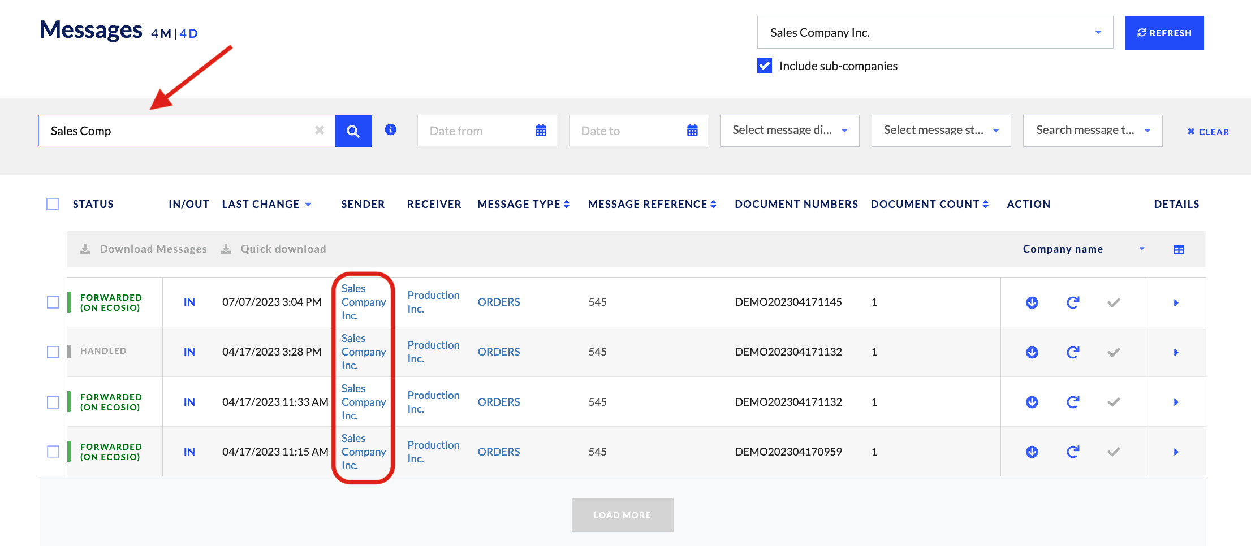
Task: Click the blue search magnifier button
Action: coord(353,131)
